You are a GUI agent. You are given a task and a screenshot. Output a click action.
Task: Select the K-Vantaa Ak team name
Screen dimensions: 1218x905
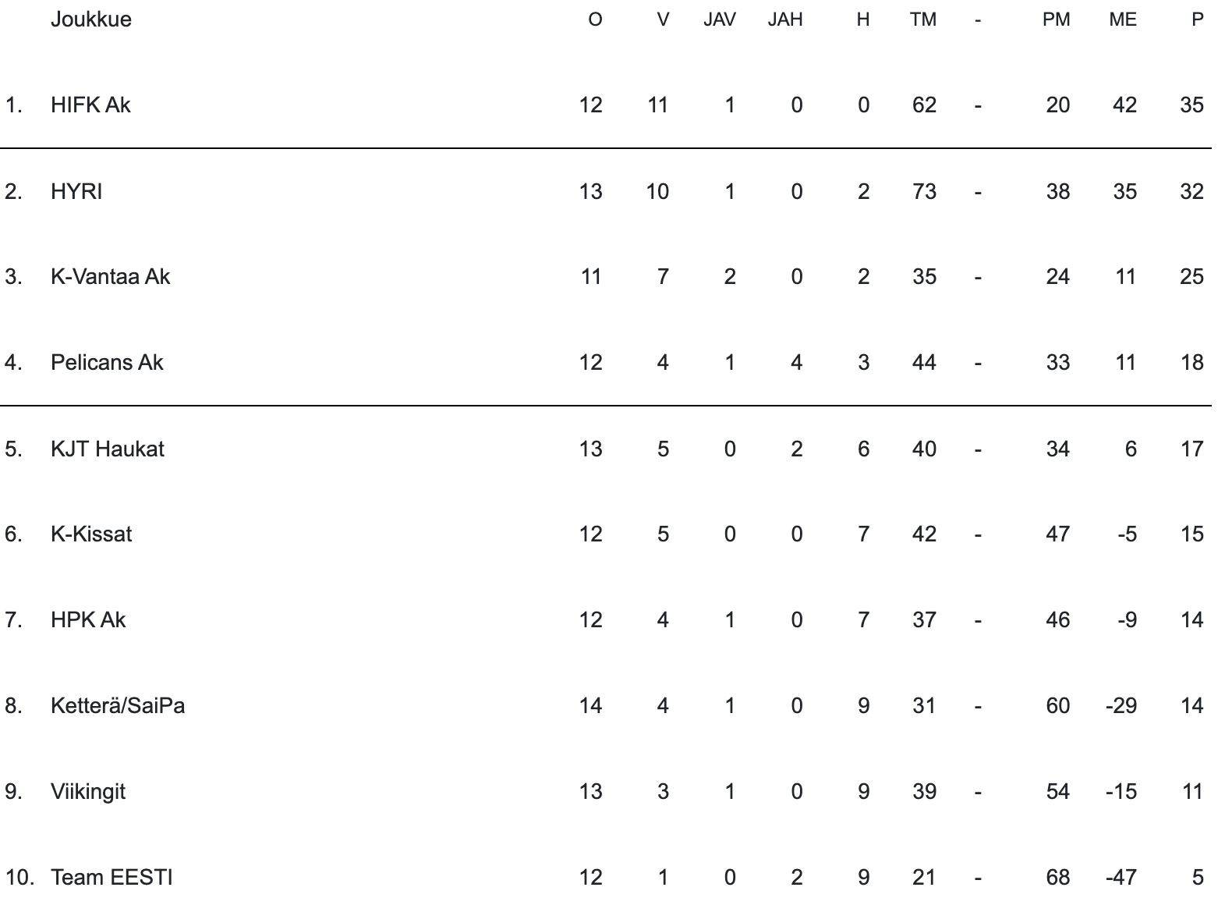click(110, 277)
